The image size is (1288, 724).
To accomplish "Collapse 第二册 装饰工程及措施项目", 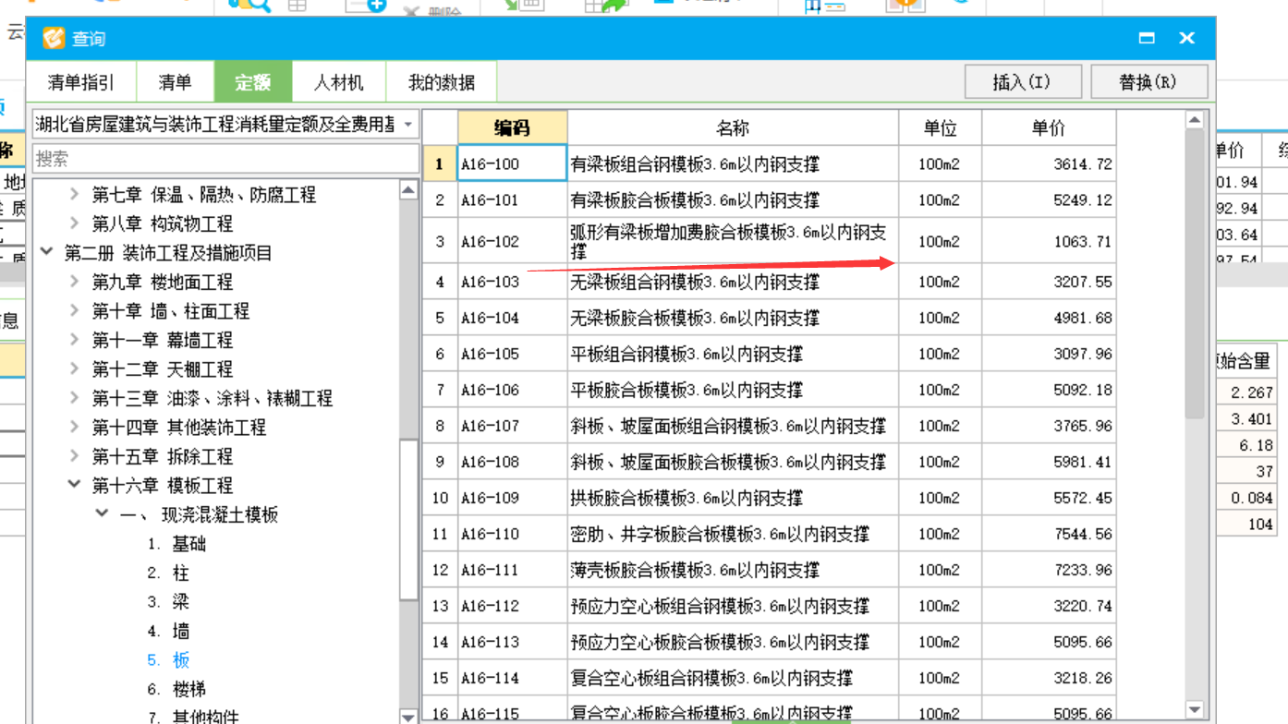I will pyautogui.click(x=48, y=252).
